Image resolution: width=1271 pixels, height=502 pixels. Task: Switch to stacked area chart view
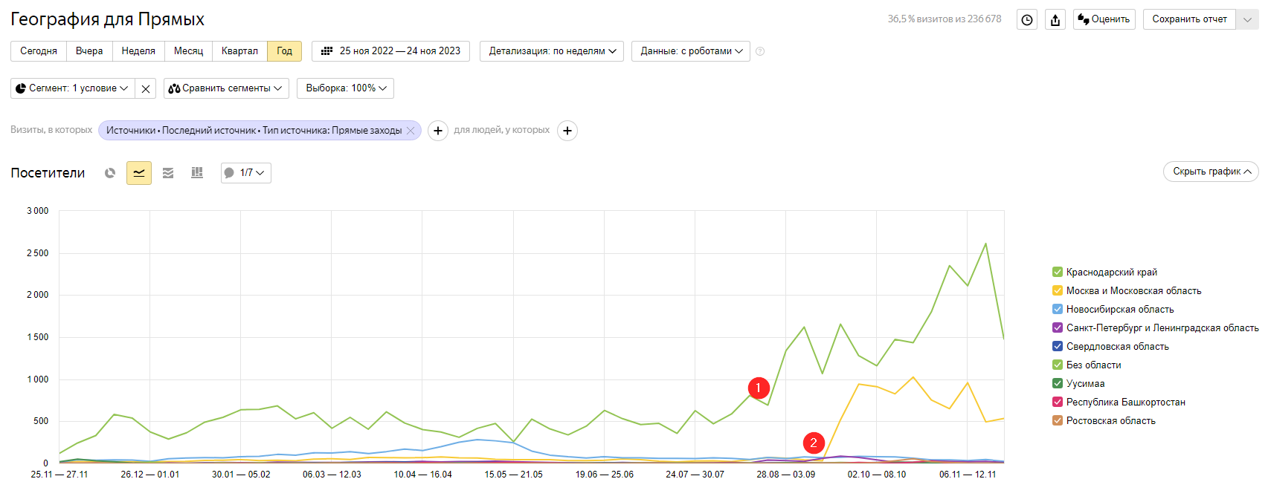pyautogui.click(x=168, y=173)
